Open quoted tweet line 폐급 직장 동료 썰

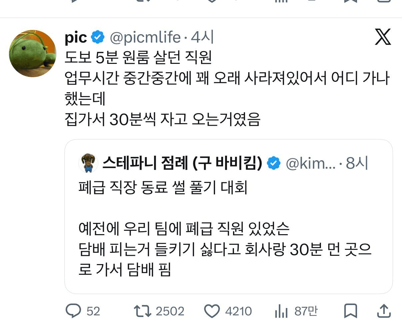[163, 188]
